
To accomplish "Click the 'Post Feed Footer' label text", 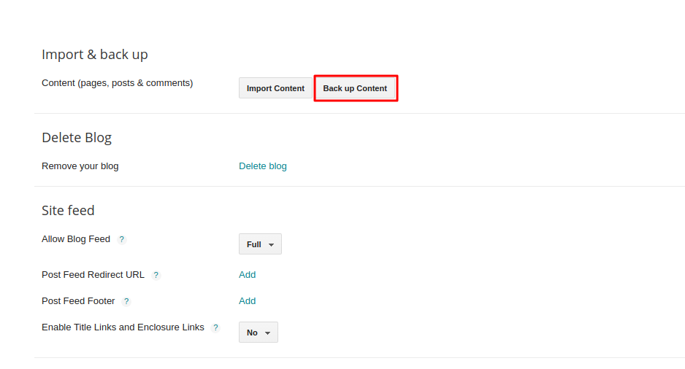I will [78, 301].
